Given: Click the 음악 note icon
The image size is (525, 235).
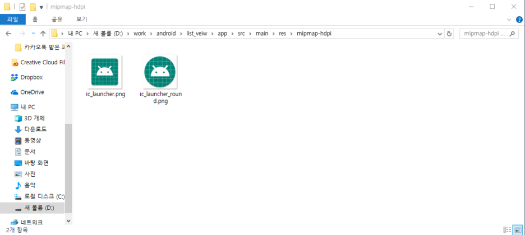Looking at the screenshot, I should coord(18,185).
